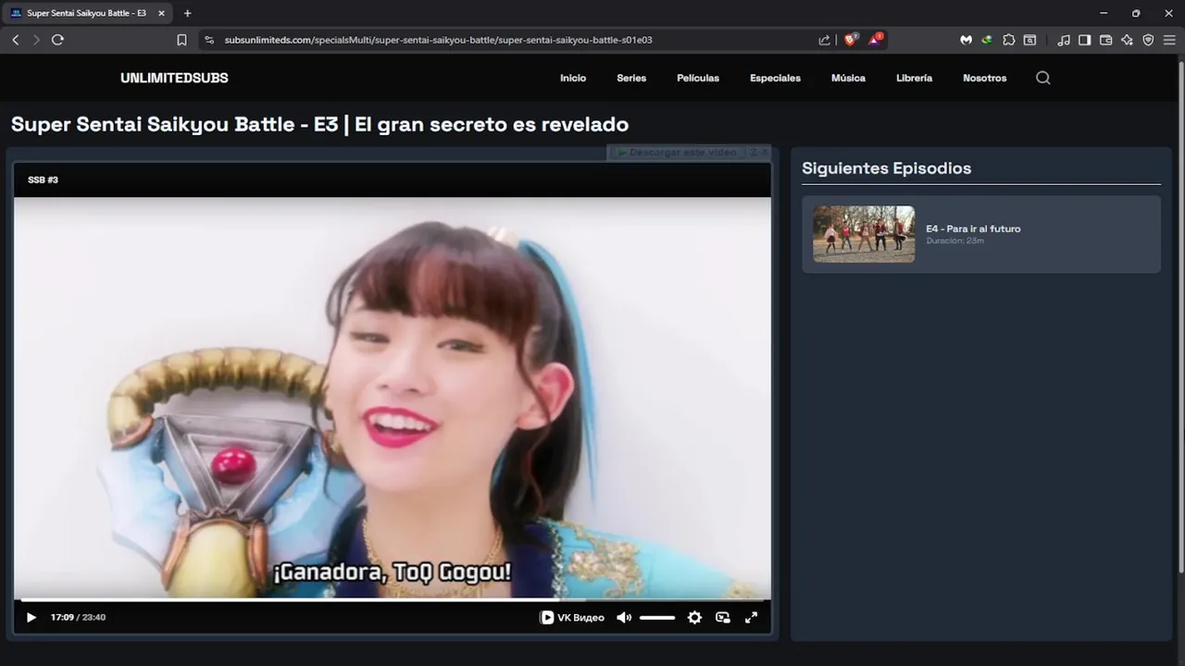
Task: Adjust the player volume slider
Action: click(657, 617)
